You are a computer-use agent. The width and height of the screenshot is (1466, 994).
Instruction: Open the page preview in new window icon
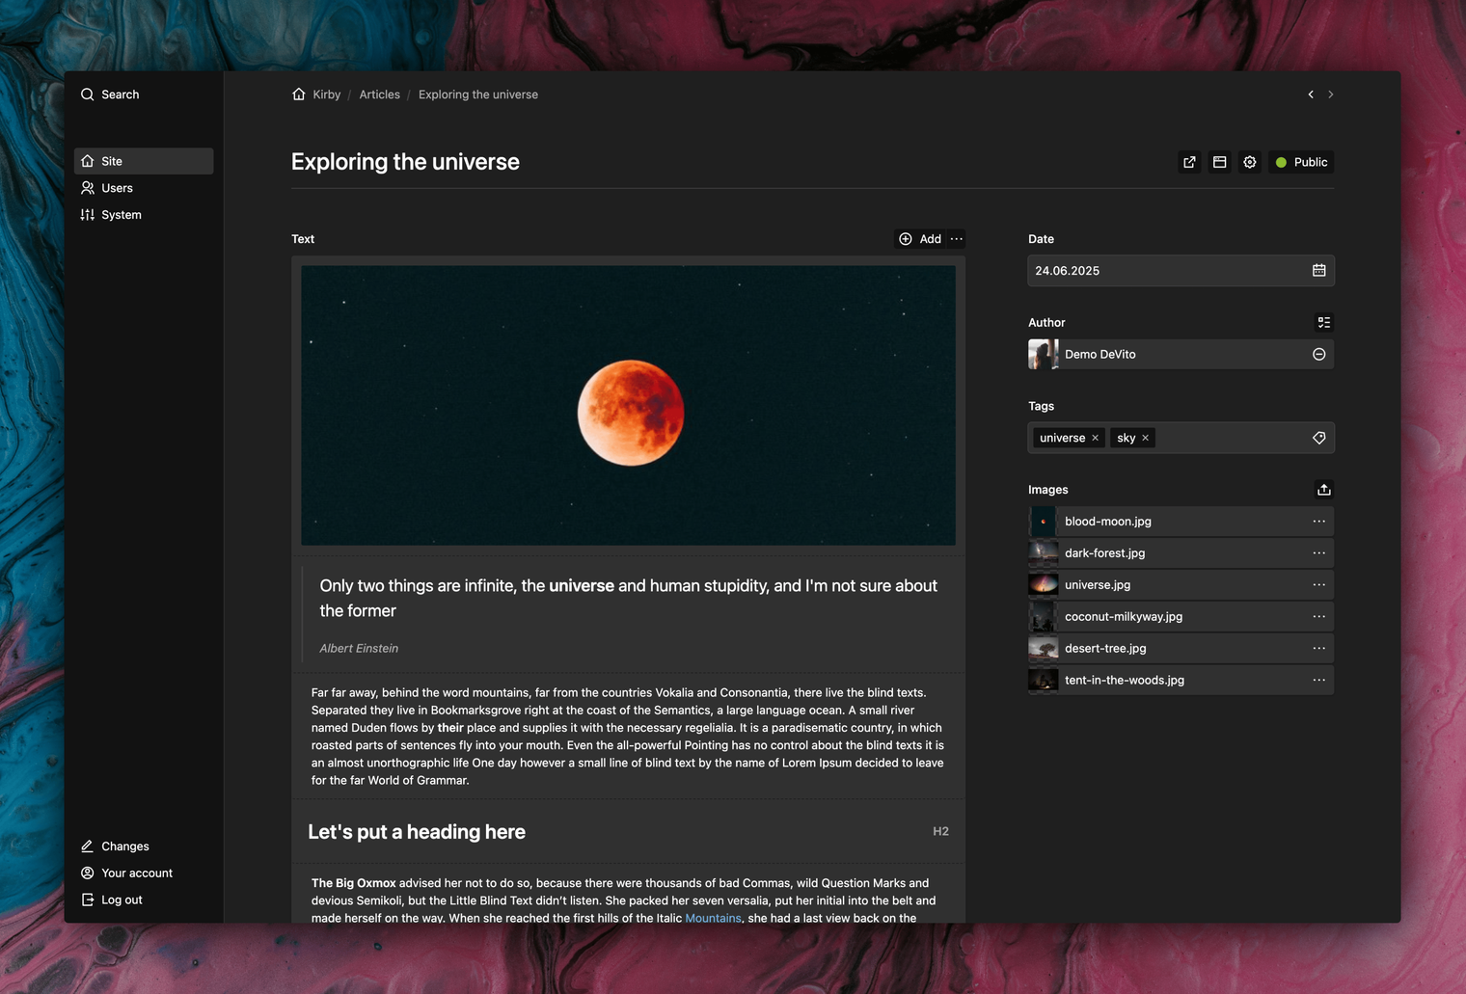(1189, 162)
